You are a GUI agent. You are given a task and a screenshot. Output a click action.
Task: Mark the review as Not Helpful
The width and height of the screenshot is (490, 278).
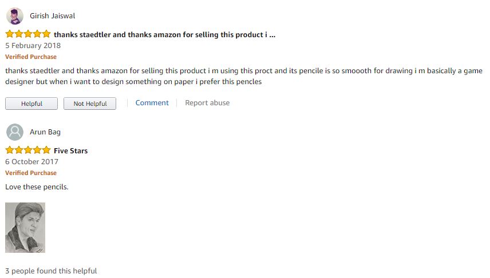[90, 104]
